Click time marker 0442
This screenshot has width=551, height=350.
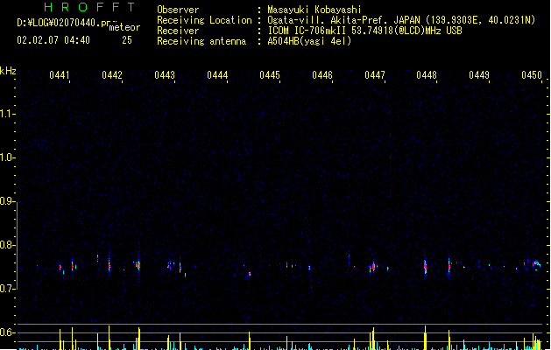[112, 75]
